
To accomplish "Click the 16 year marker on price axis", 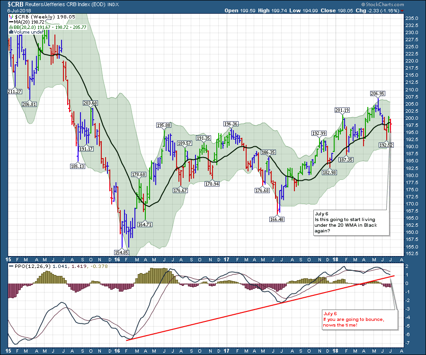I will [x=117, y=259].
